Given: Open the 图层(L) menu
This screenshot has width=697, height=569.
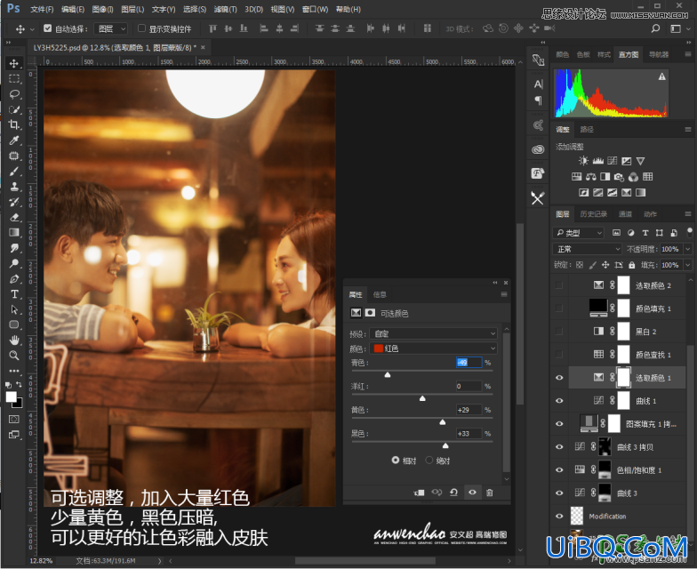Looking at the screenshot, I should point(132,9).
